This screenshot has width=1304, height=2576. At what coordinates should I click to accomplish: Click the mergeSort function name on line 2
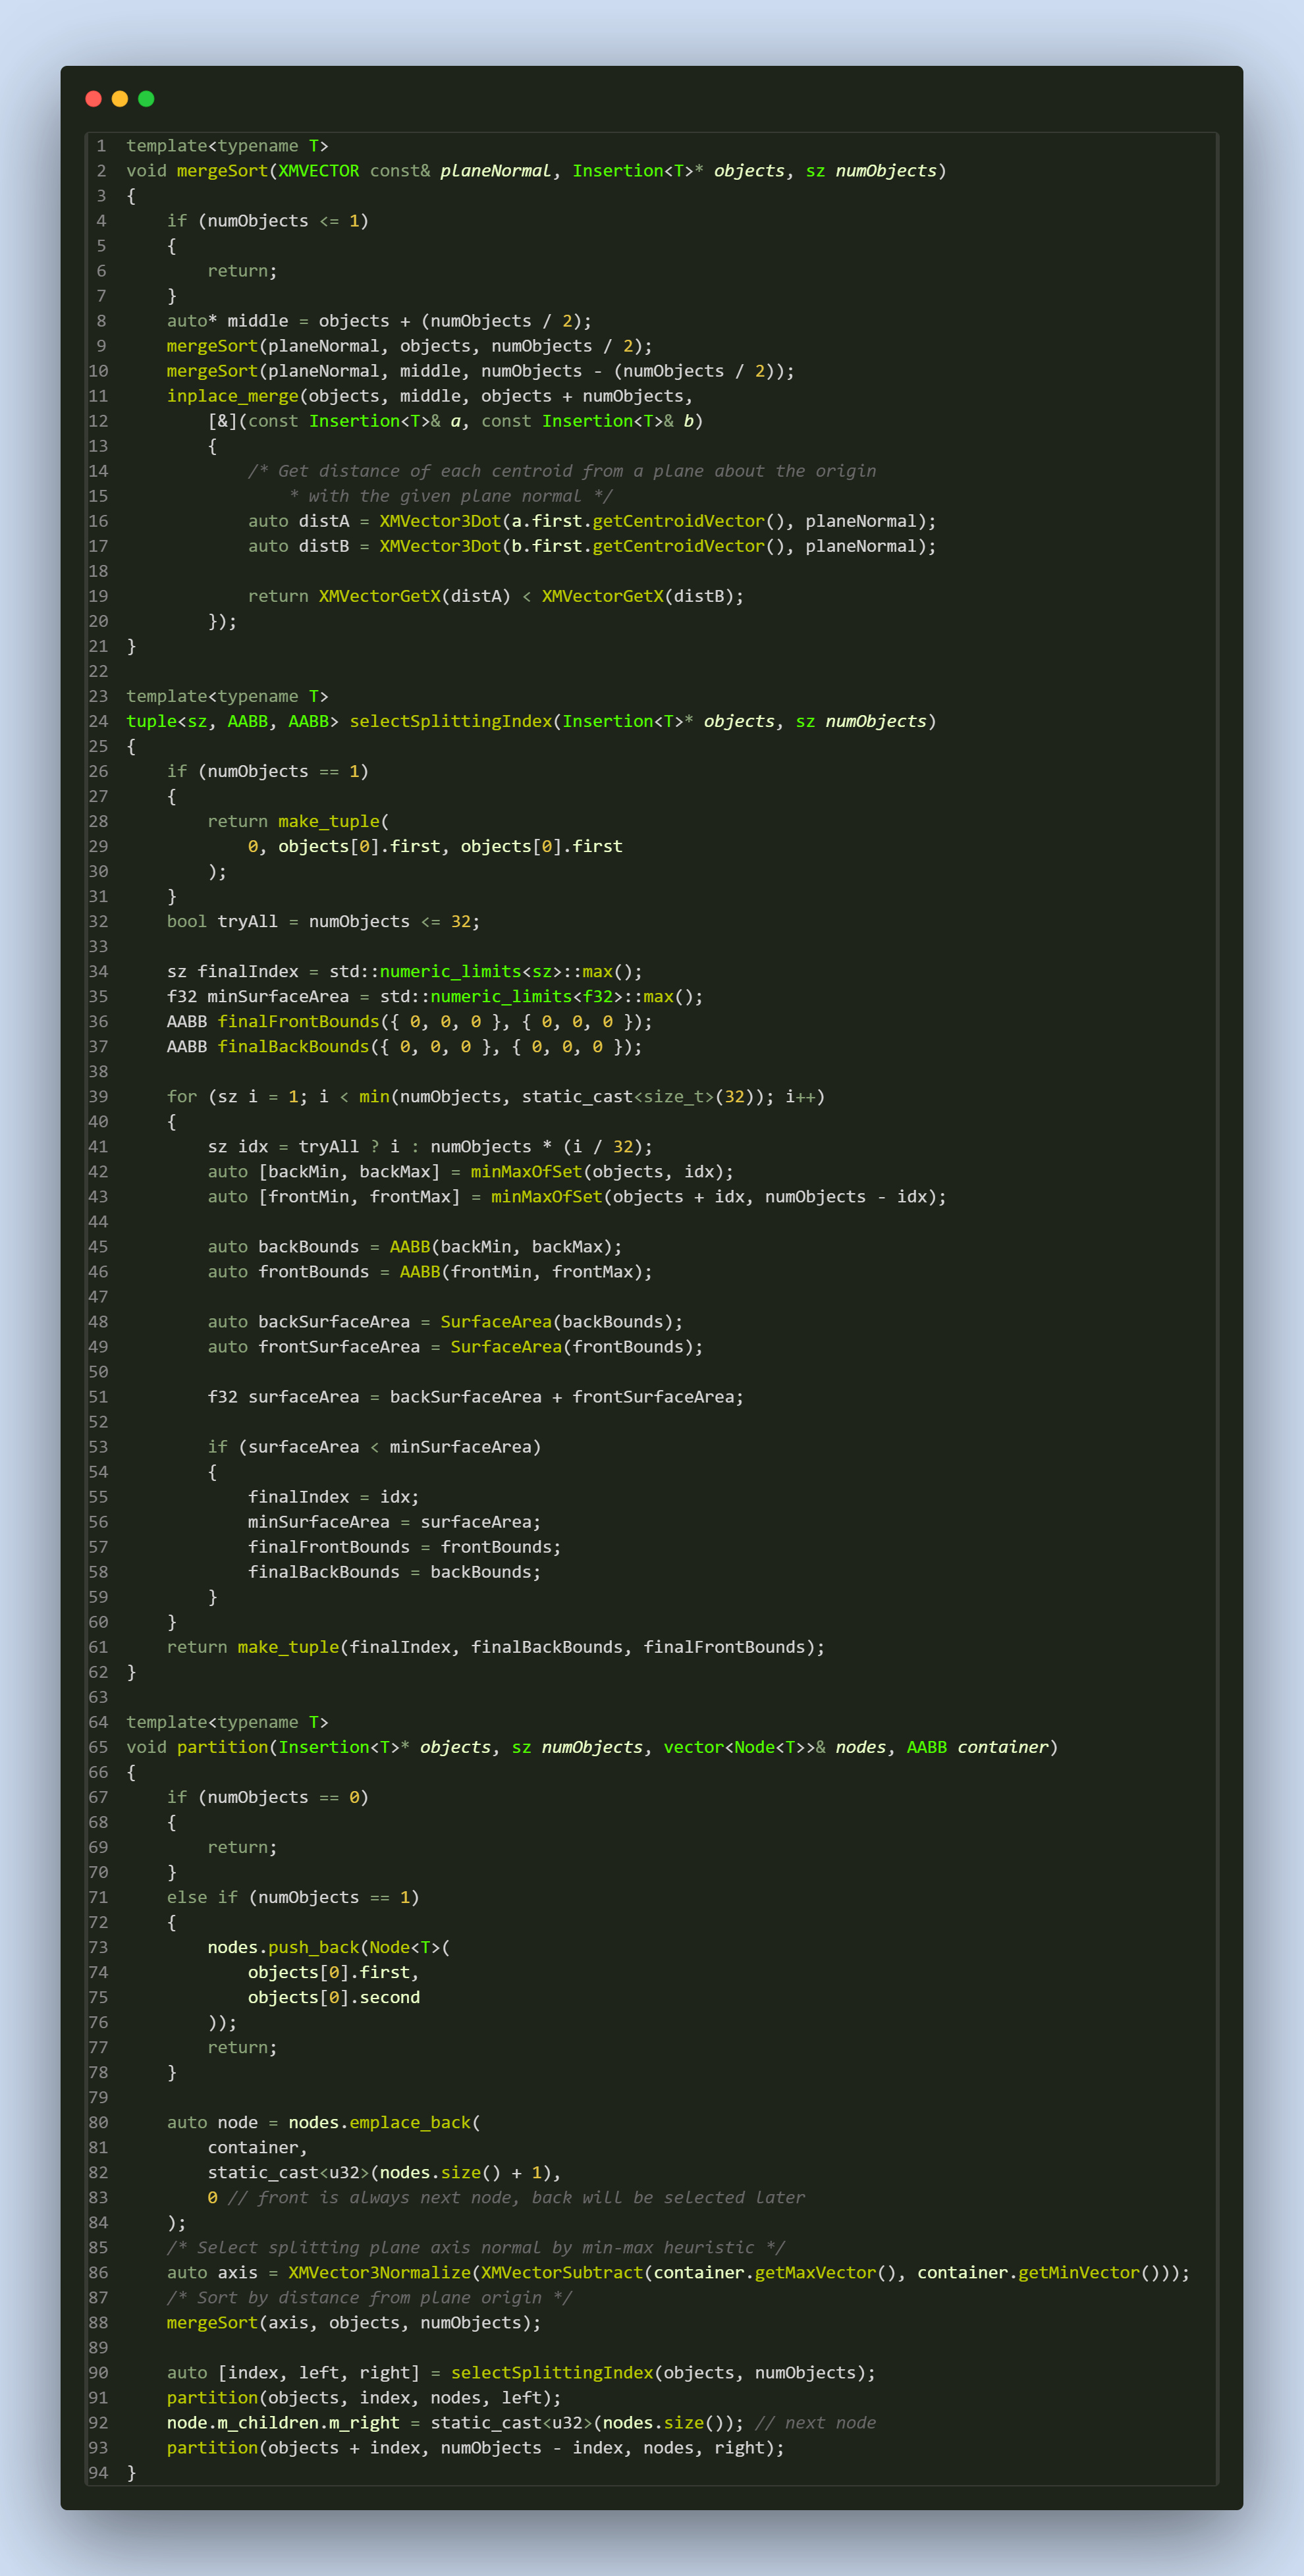(222, 171)
